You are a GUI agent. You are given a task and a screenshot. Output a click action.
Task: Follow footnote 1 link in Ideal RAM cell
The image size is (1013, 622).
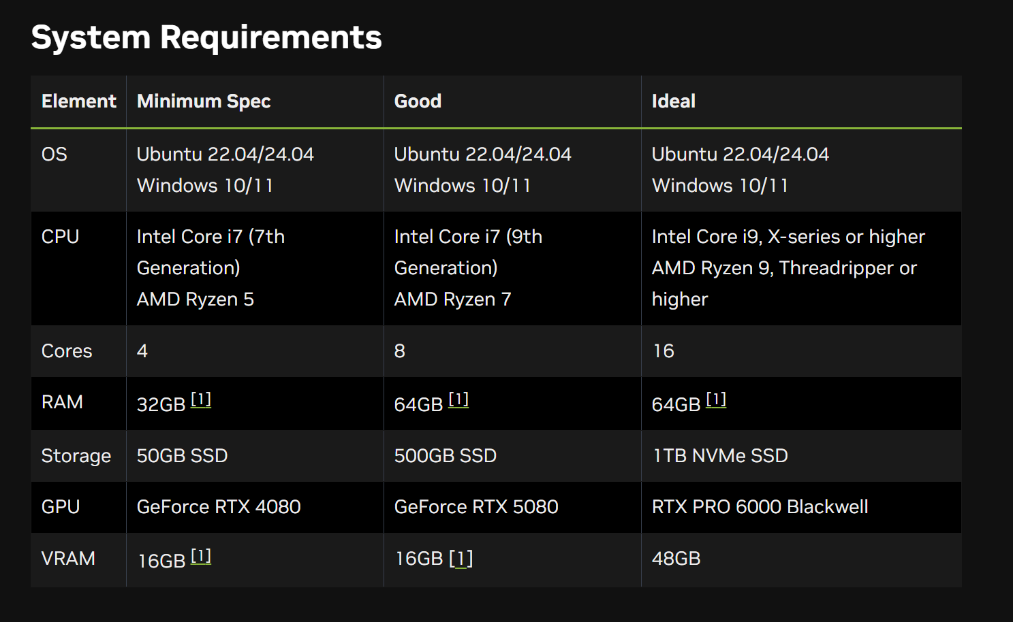(x=716, y=400)
